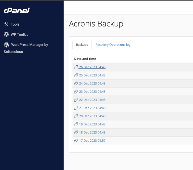Image resolution: width=193 pixels, height=170 pixels.
Task: Click the Tools wrench icon
Action: tap(6, 24)
